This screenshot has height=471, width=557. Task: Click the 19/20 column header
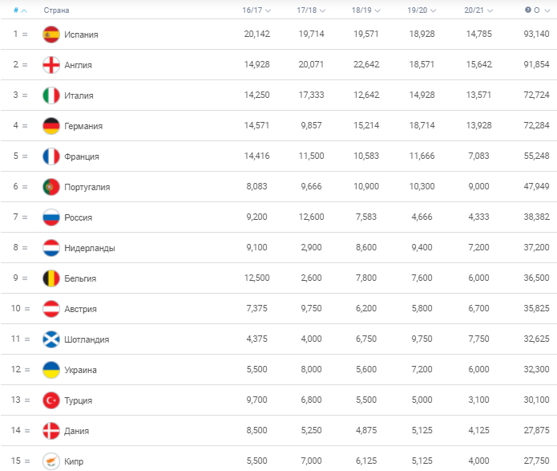(x=422, y=10)
